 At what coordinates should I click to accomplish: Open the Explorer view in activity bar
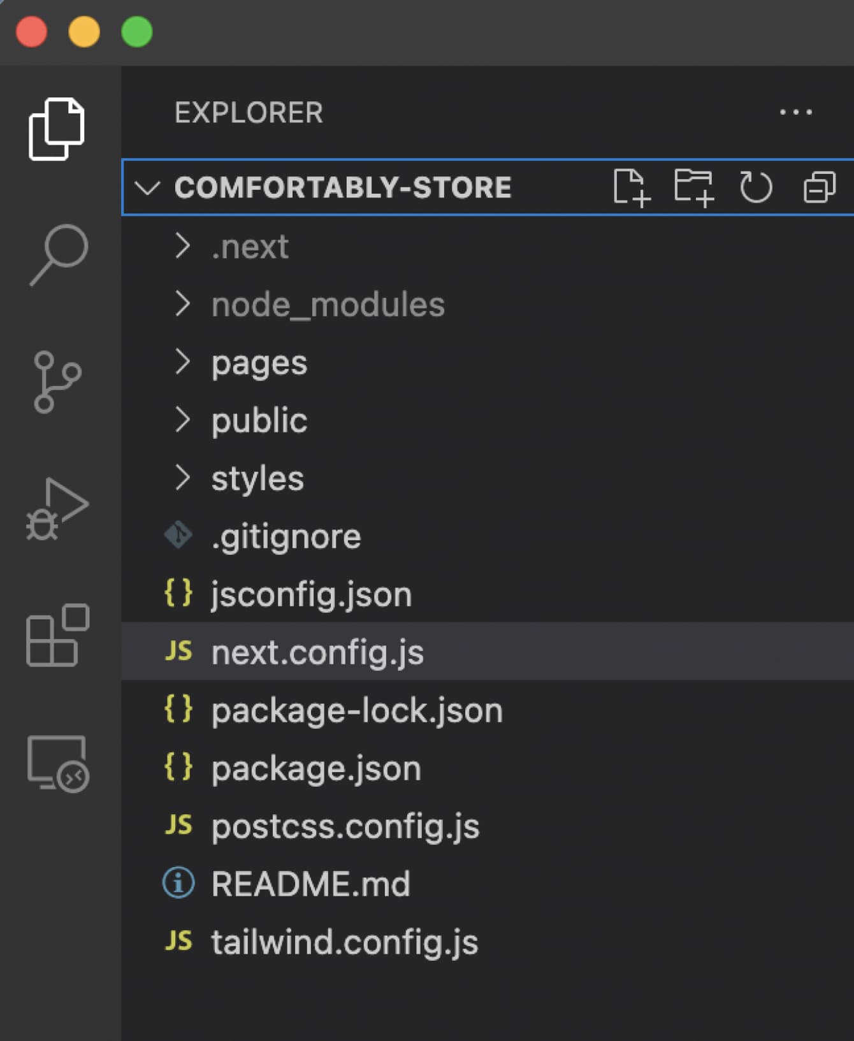[57, 129]
